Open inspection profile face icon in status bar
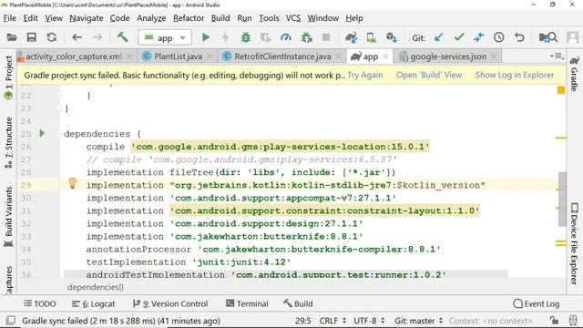 [x=573, y=320]
